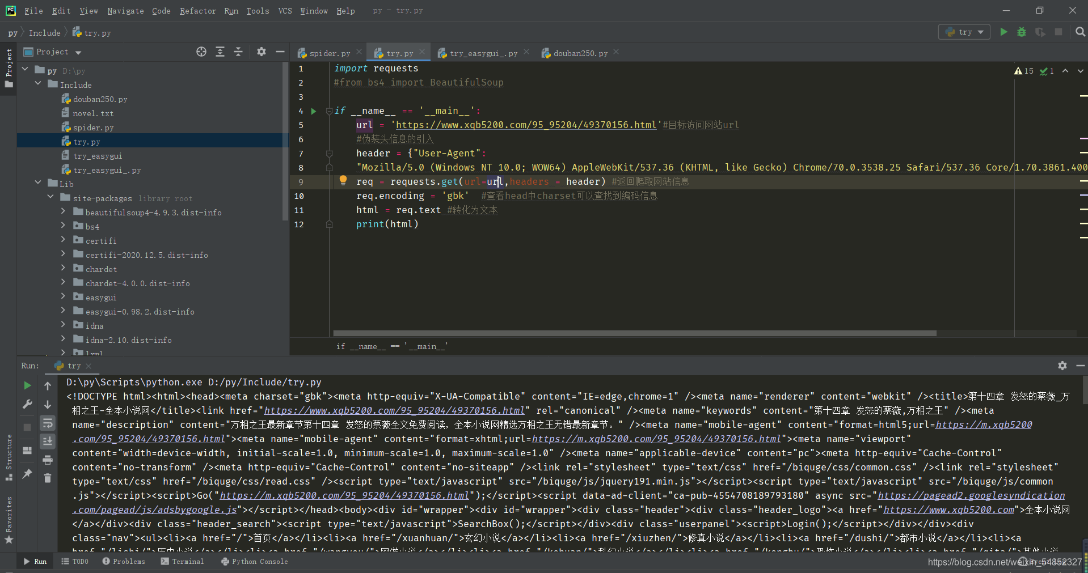Run the try configuration with green play button
The image size is (1088, 573).
(x=1003, y=32)
